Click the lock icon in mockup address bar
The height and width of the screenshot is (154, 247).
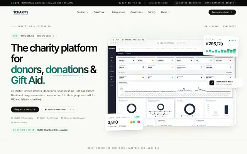(x=158, y=43)
